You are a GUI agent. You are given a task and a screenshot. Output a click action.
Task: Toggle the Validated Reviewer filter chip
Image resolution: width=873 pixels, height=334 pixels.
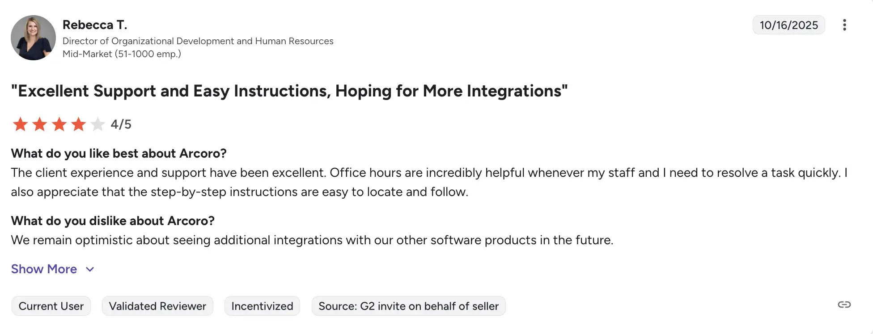point(157,306)
